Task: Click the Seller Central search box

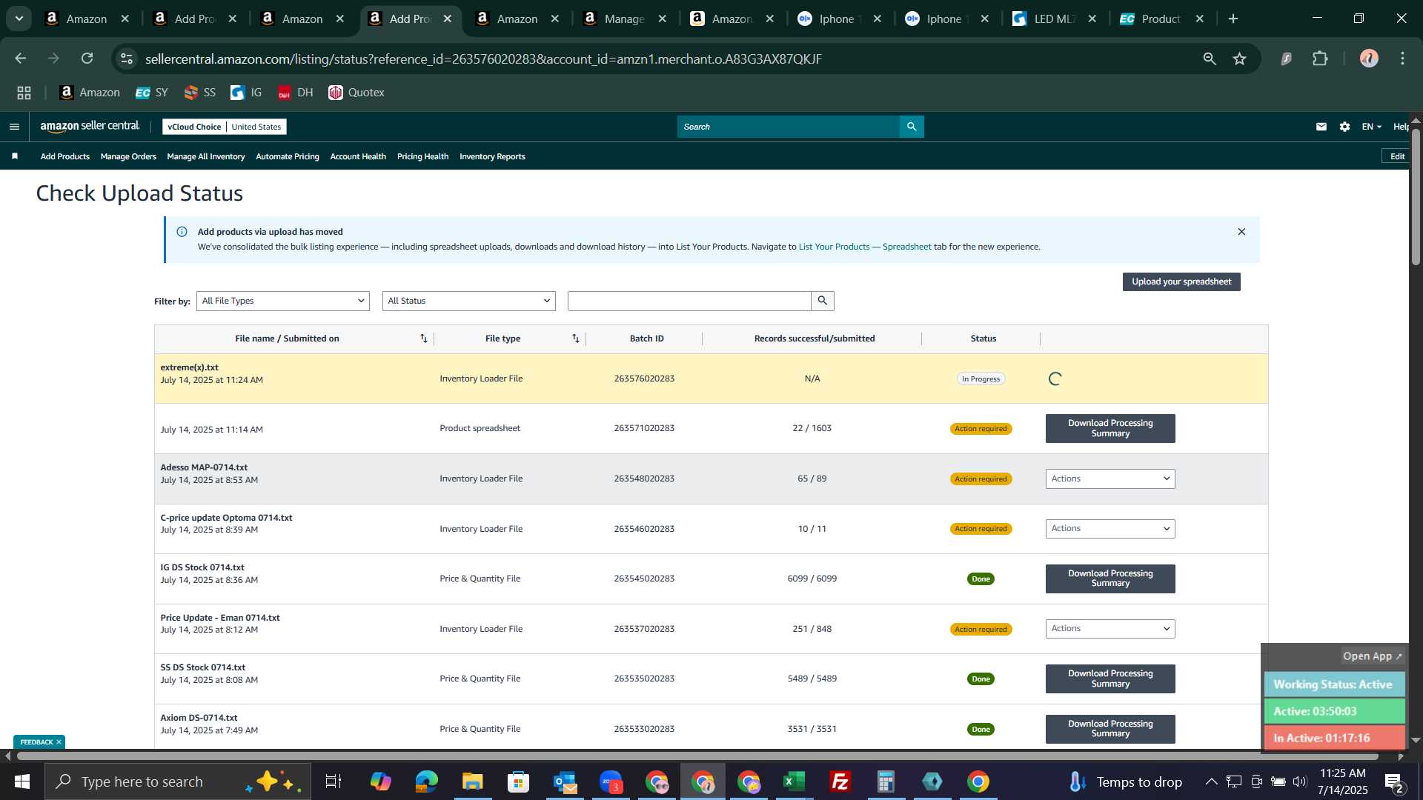Action: pyautogui.click(x=789, y=127)
